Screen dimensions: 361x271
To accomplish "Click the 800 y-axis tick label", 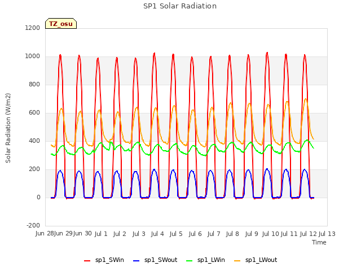I will (x=34, y=84).
